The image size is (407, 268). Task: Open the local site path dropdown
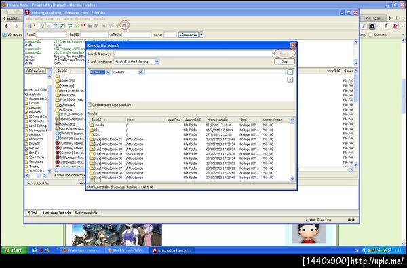(x=50, y=71)
